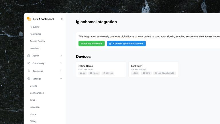Click the 477 HQ location text
The height and width of the screenshot is (124, 220).
(x=109, y=73)
